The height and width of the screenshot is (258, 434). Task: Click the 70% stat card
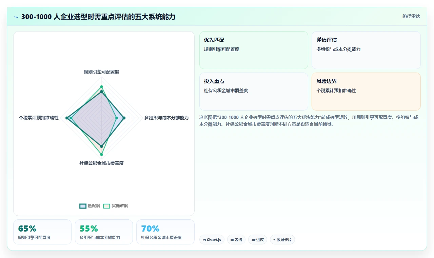click(165, 232)
